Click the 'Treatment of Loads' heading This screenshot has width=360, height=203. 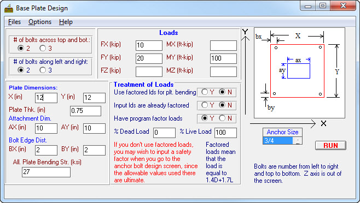[144, 85]
